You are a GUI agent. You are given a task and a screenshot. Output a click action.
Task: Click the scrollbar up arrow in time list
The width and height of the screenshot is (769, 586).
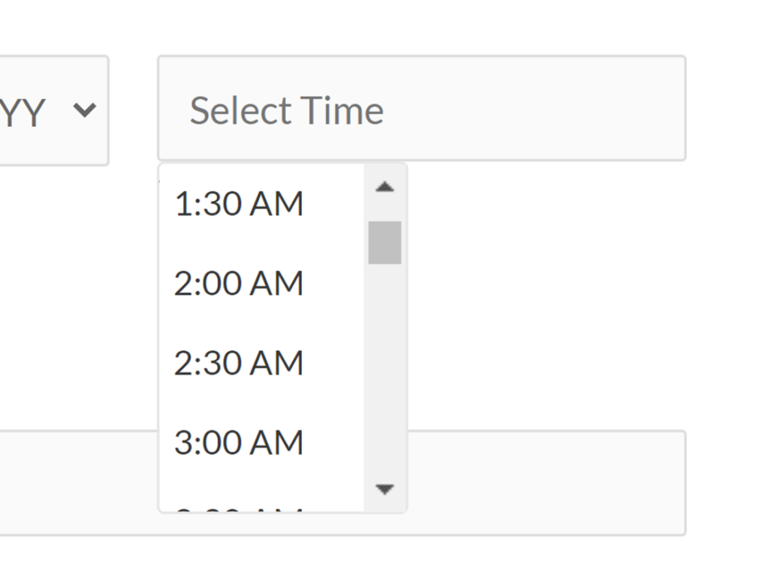[384, 187]
